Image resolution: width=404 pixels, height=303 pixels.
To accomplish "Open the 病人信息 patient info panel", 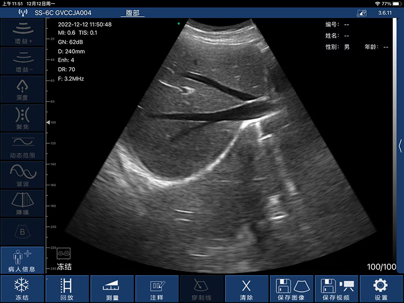I will tap(23, 260).
